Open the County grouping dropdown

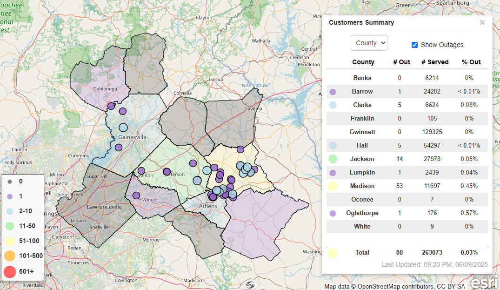pyautogui.click(x=369, y=43)
